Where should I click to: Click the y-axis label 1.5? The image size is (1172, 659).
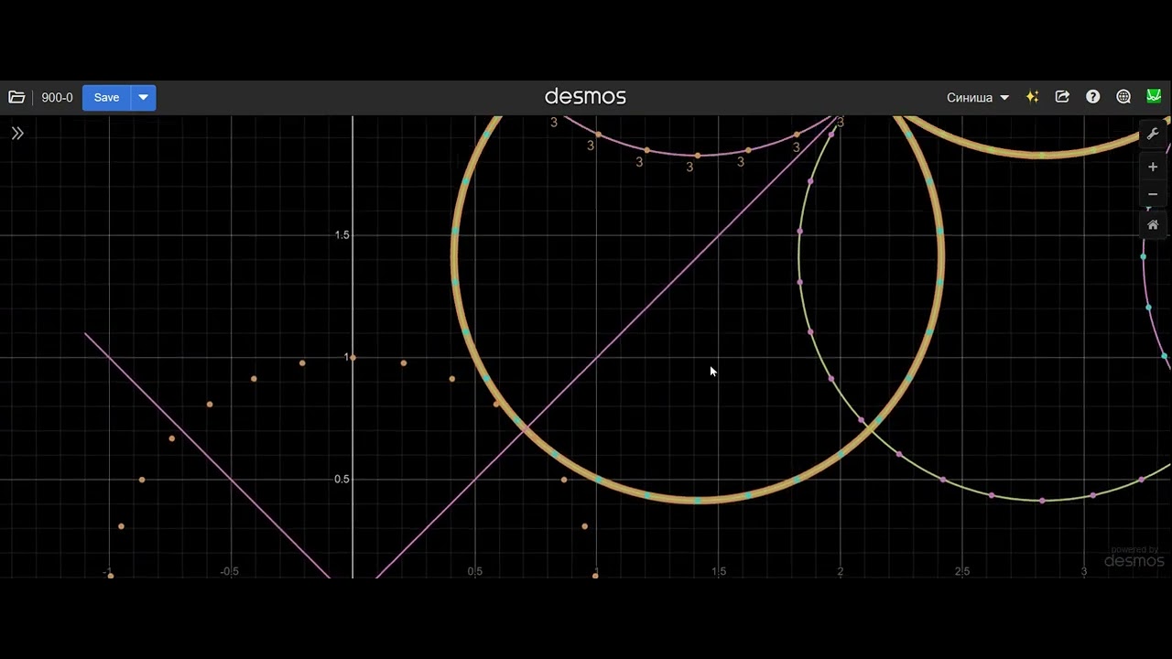tap(342, 235)
